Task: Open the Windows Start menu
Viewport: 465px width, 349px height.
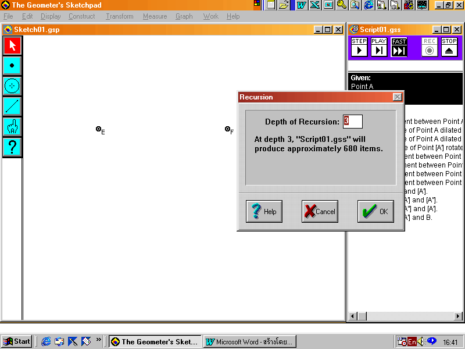Action: [17, 341]
